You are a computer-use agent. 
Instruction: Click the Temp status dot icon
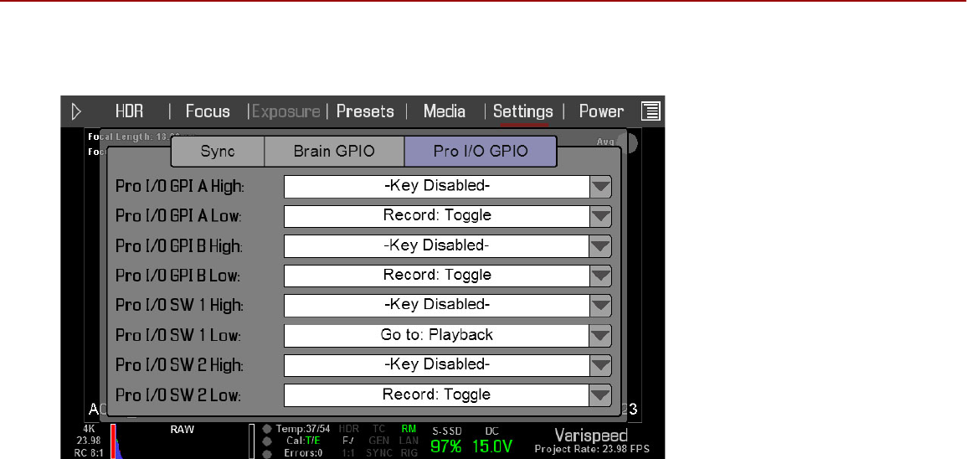pos(266,430)
